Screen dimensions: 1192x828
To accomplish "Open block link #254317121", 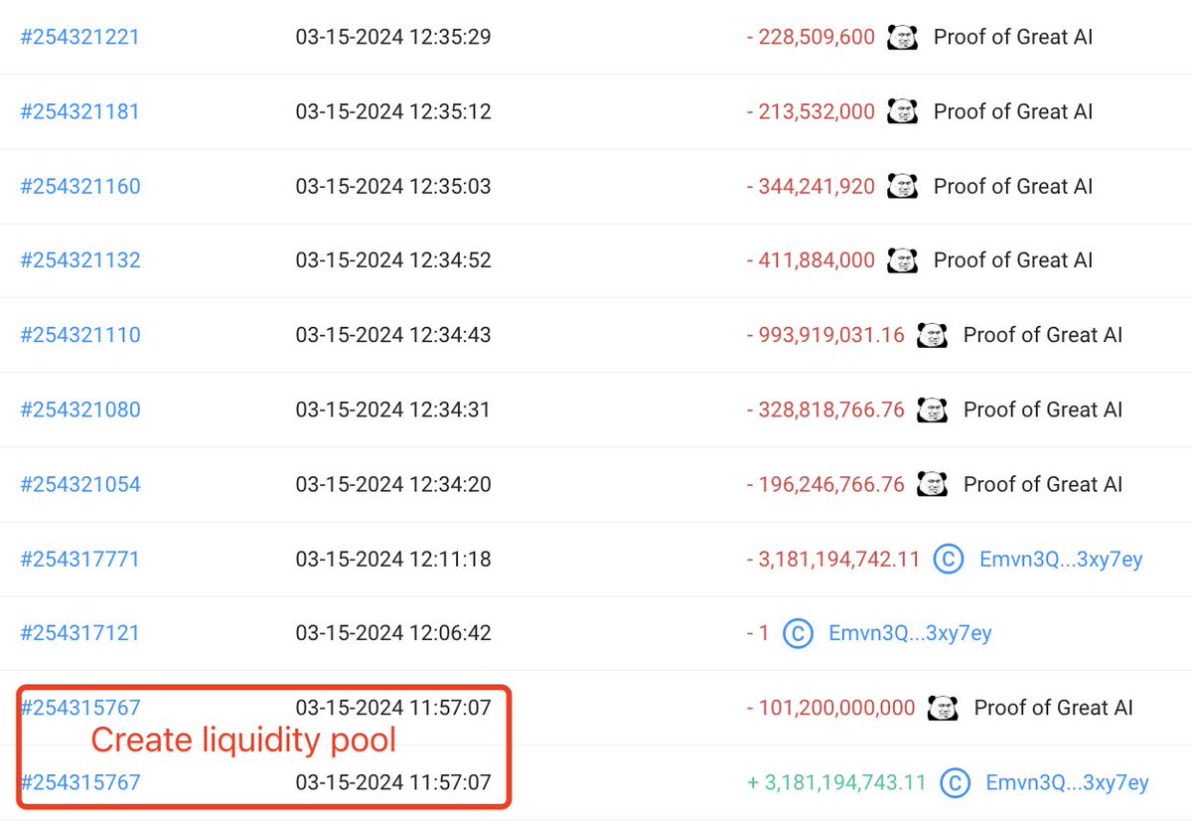I will (x=80, y=633).
